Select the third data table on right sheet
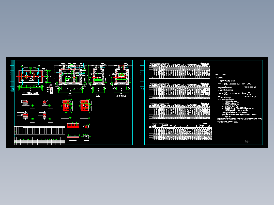 click(179, 111)
